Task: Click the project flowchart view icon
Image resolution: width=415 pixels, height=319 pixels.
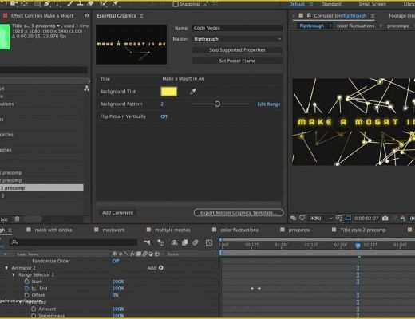Action: coord(87,89)
